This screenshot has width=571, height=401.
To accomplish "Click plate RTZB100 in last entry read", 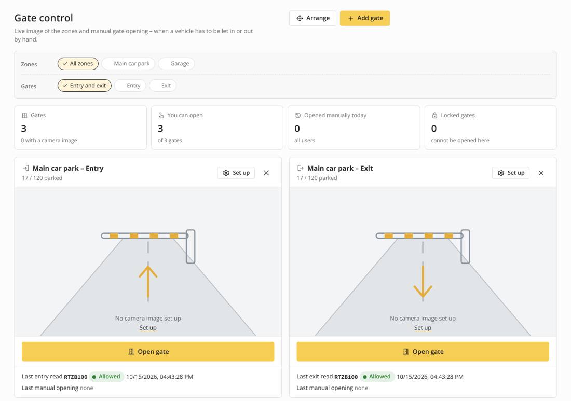I will click(x=75, y=377).
